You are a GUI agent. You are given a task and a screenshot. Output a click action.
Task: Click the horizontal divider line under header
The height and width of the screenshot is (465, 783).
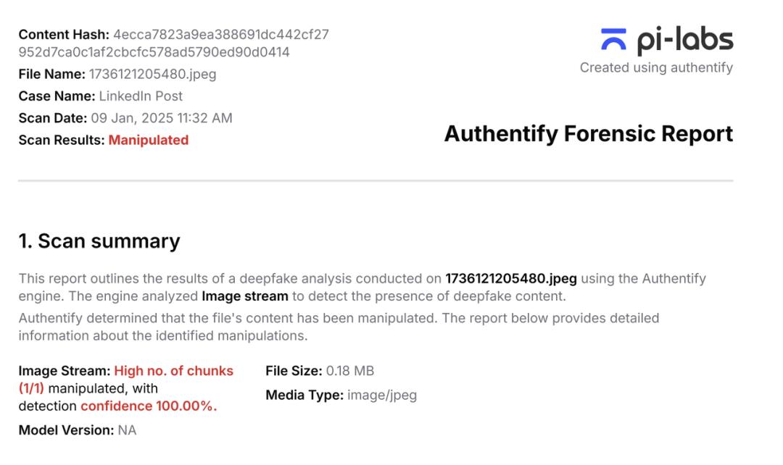coord(376,180)
